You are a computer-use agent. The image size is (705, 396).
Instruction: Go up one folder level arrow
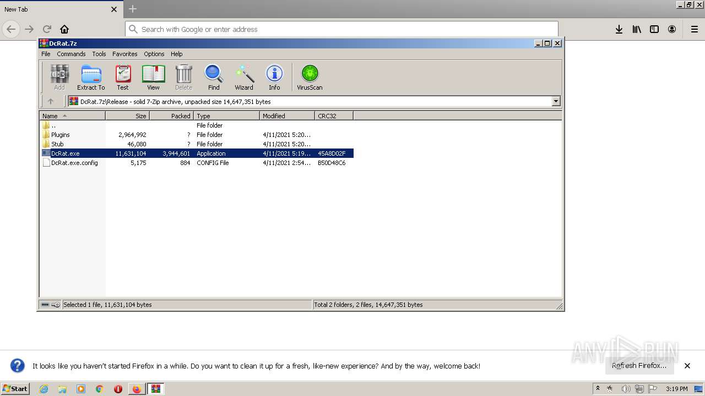tap(51, 101)
